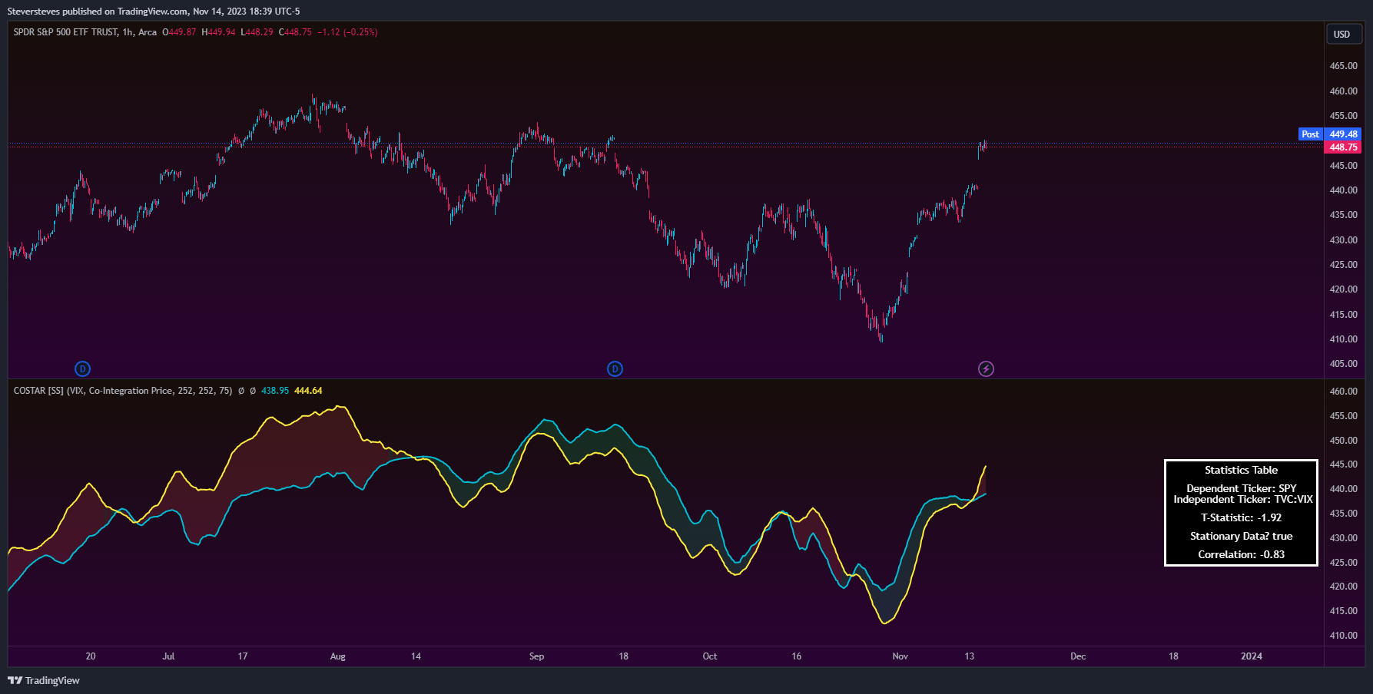Viewport: 1373px width, 694px height.
Task: Click the TradingView logo at bottom left
Action: coord(44,680)
